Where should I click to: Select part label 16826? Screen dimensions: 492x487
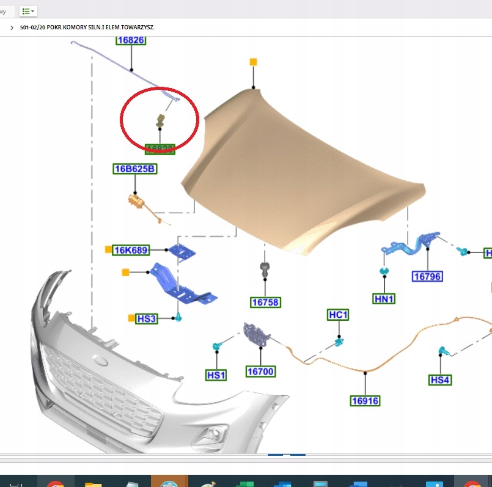tap(131, 40)
